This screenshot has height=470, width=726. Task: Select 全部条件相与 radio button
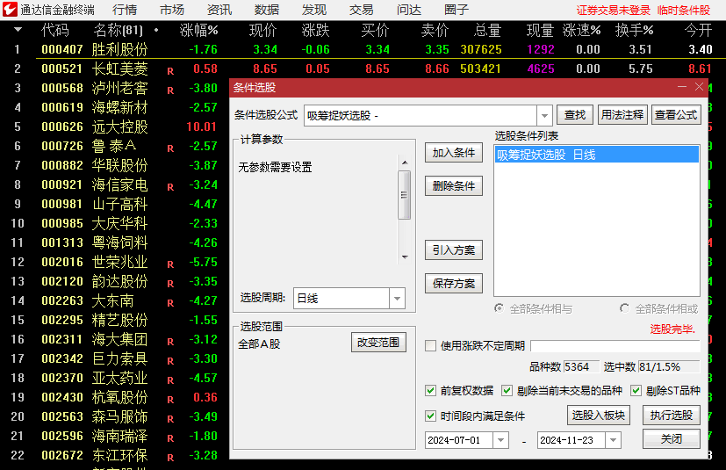(500, 308)
